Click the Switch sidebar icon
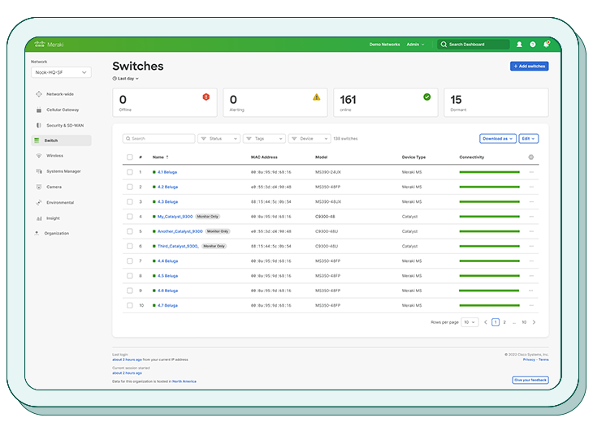Screen dimensions: 593x435 point(37,140)
